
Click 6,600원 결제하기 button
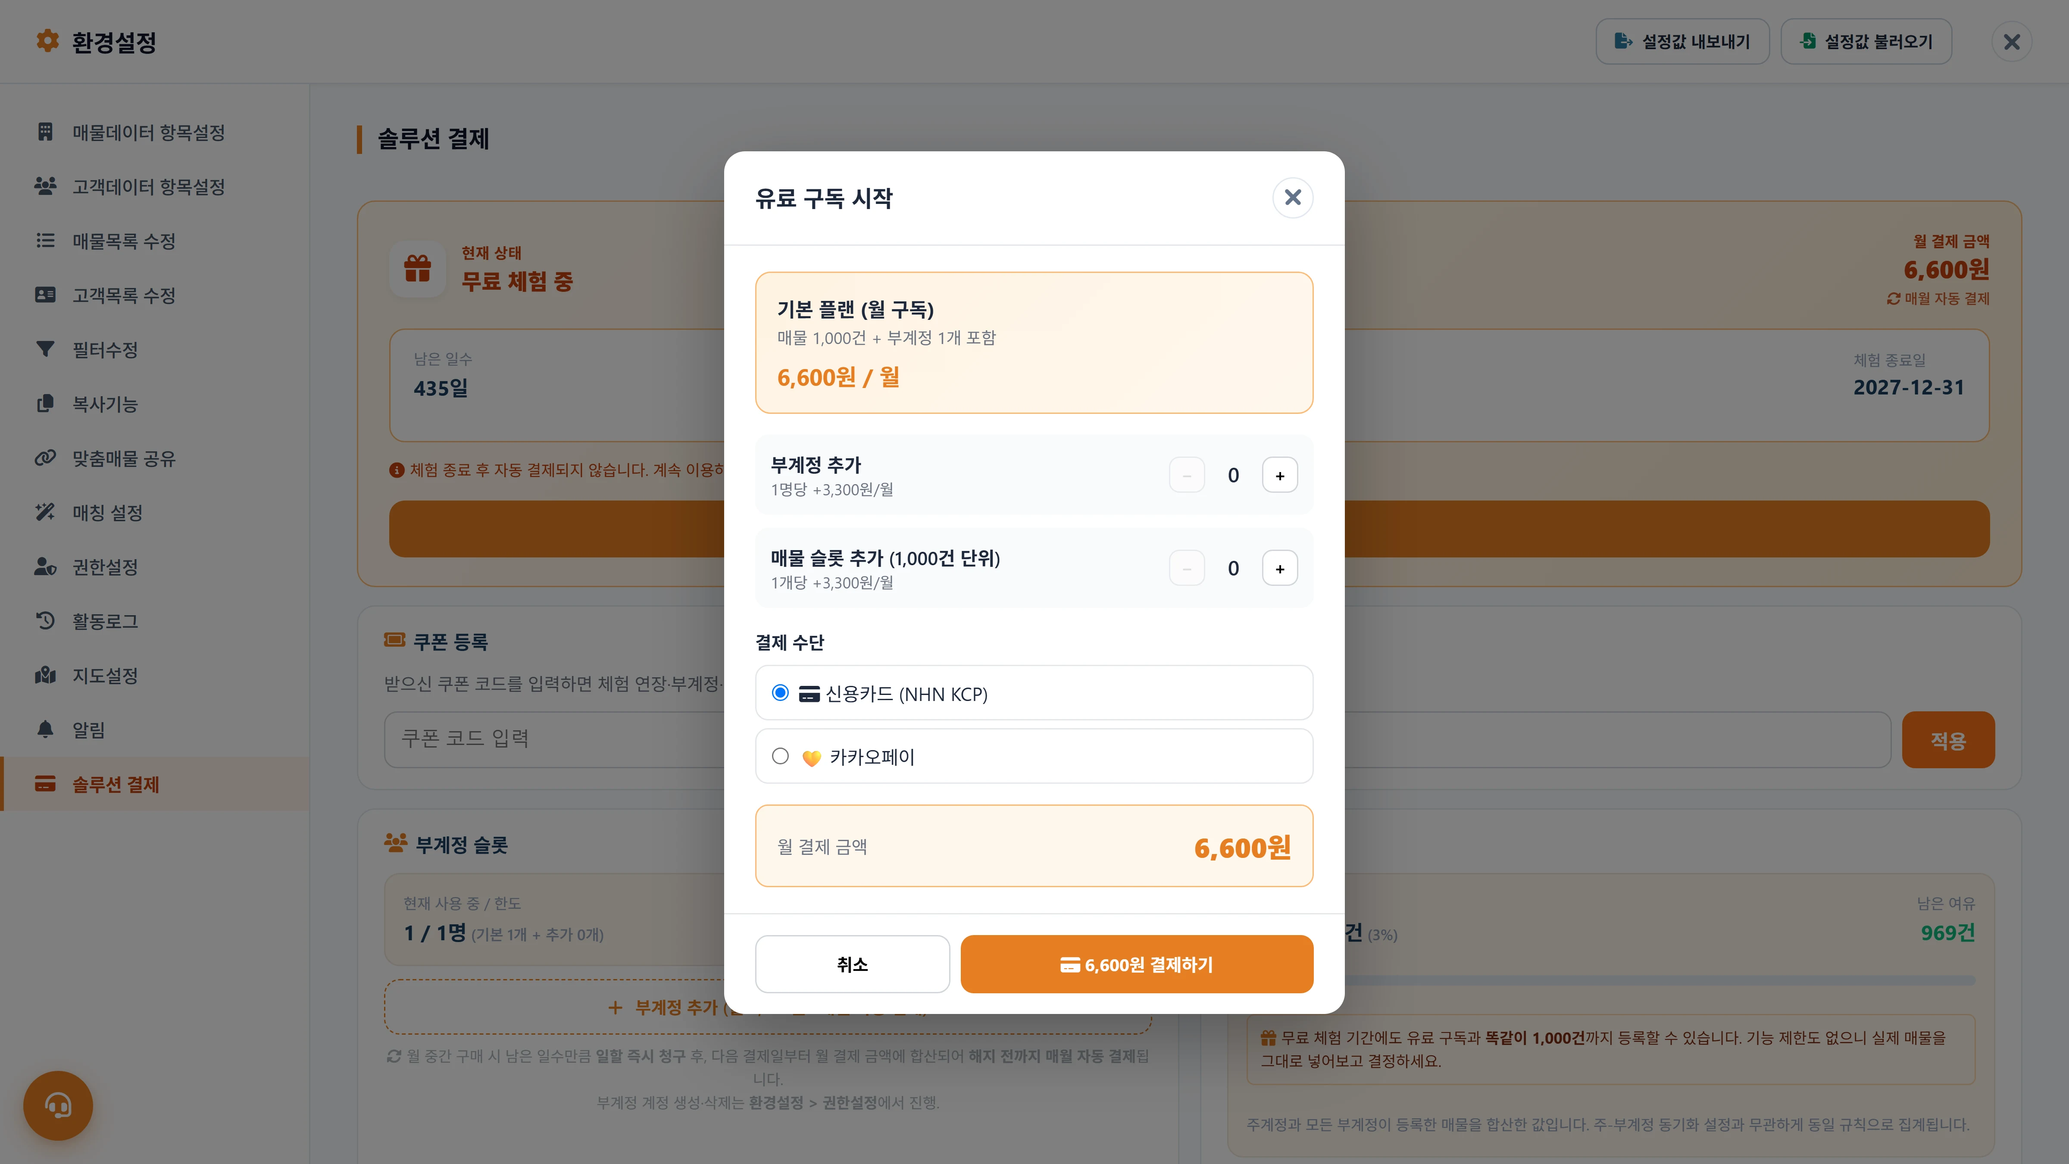(1137, 964)
